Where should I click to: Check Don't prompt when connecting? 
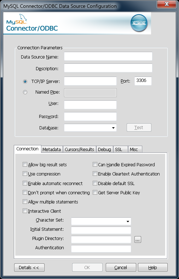point(25,192)
